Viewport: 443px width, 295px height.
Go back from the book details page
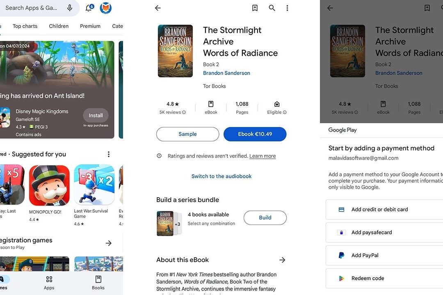158,8
